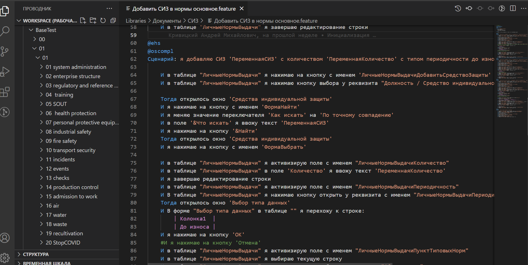Open the Extensions view
Screen dimensions: 528x265
click(x=5, y=92)
